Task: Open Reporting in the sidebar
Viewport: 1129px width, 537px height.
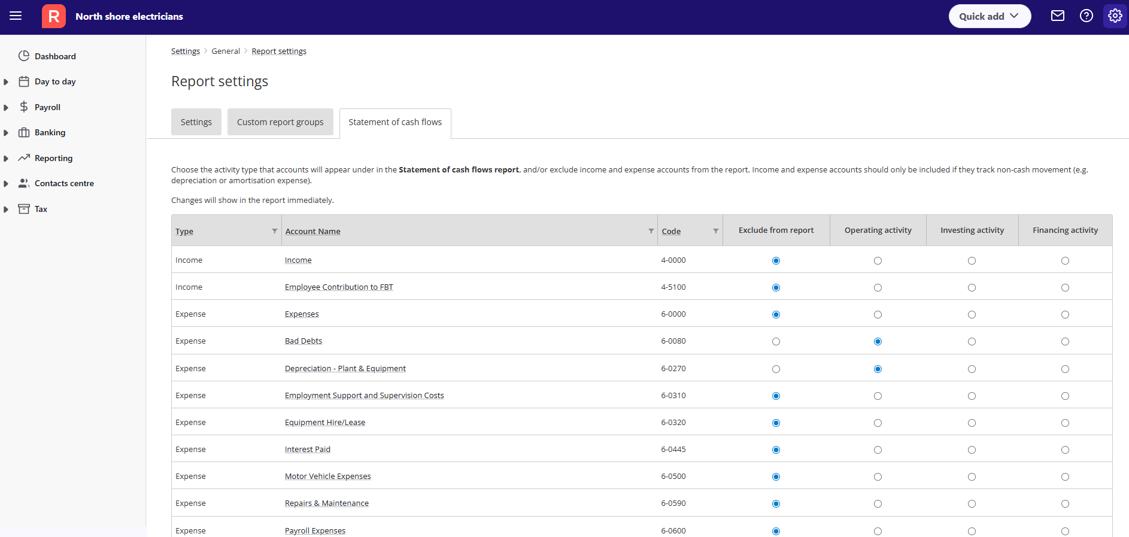Action: [53, 158]
